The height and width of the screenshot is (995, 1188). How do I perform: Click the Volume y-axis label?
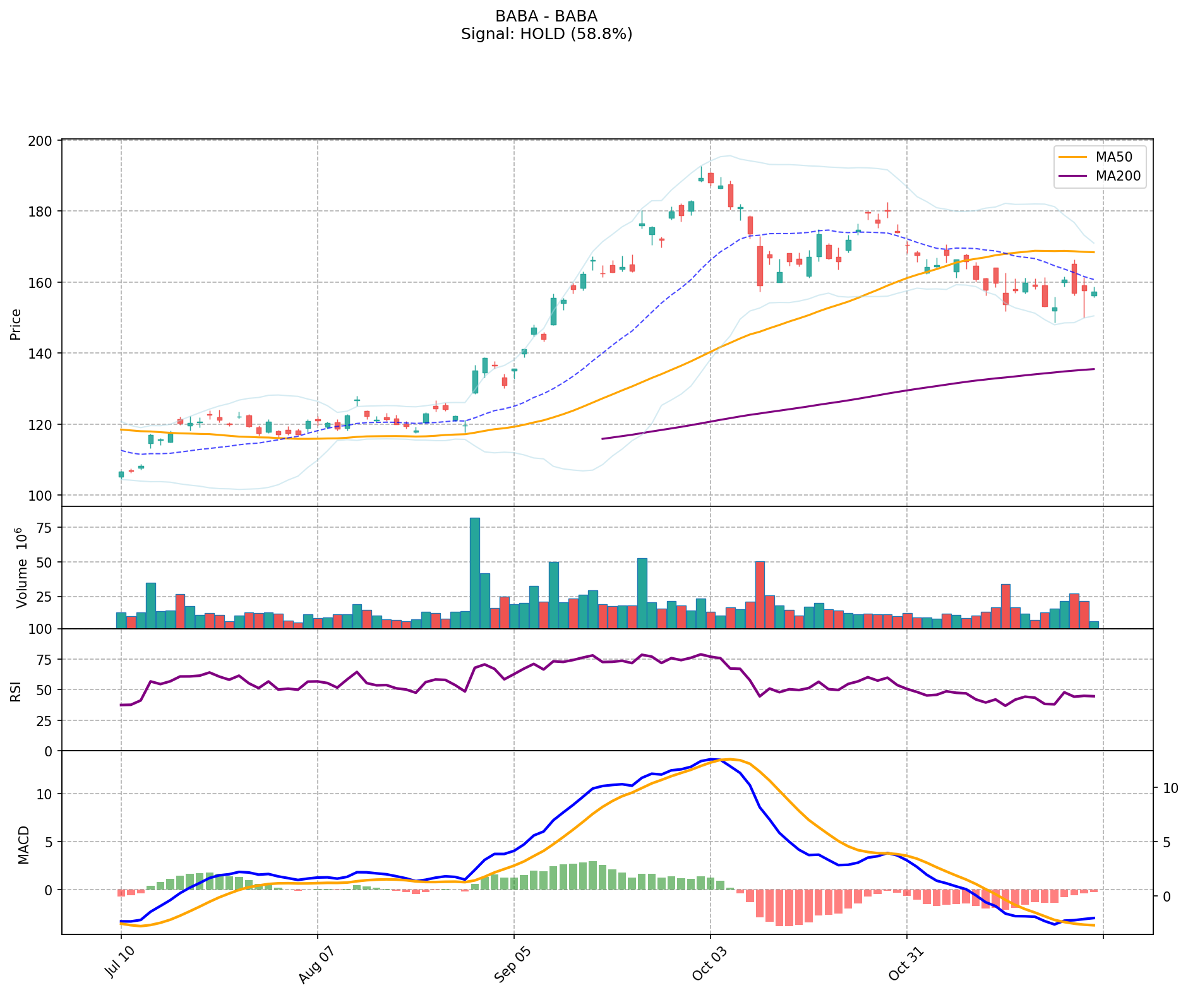(21, 567)
